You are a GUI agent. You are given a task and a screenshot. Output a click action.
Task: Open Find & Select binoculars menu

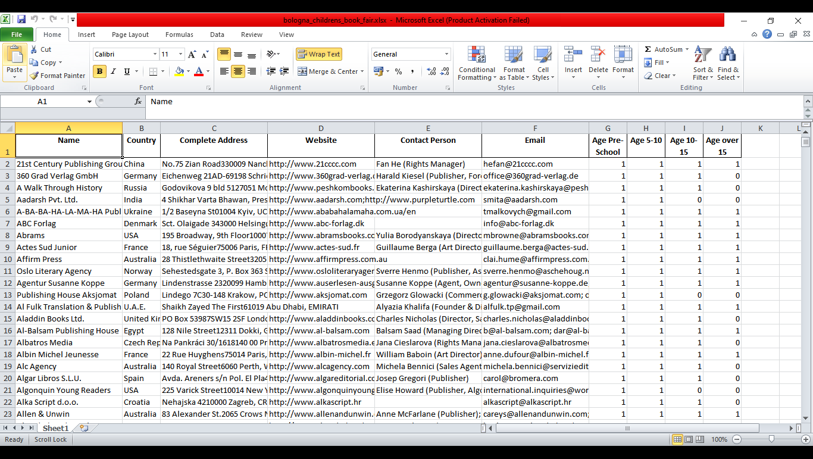point(727,63)
